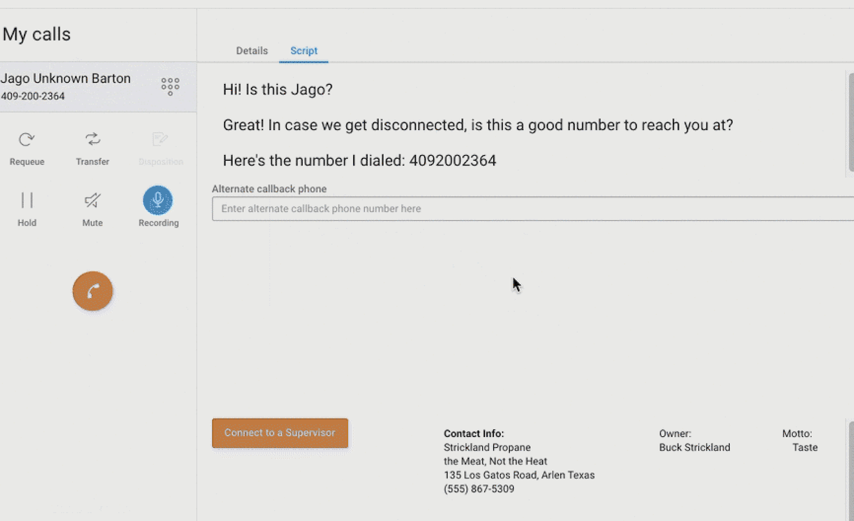Click the 135 Los Gatos Road address
The image size is (854, 521).
(x=519, y=475)
